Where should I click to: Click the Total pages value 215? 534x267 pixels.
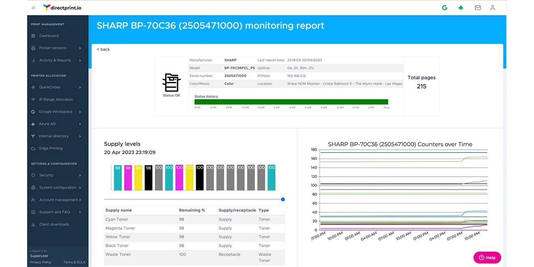point(422,86)
